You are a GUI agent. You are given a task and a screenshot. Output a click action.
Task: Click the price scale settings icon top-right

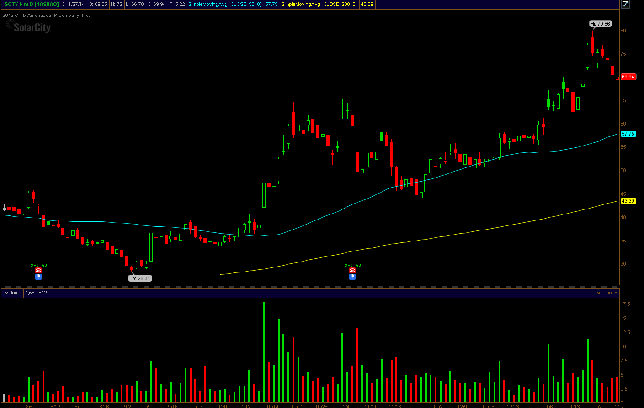[x=625, y=5]
